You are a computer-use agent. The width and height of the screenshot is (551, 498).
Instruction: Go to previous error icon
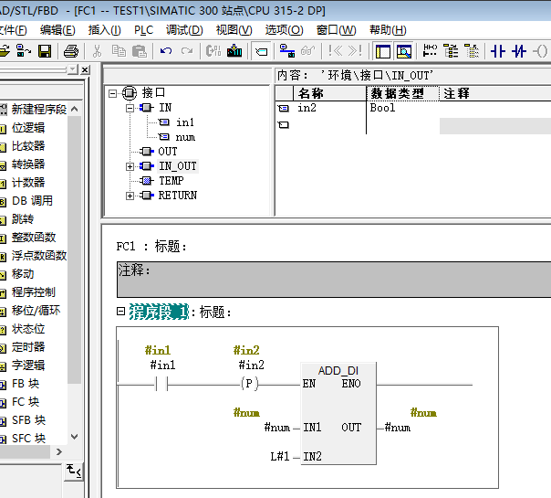pos(335,51)
